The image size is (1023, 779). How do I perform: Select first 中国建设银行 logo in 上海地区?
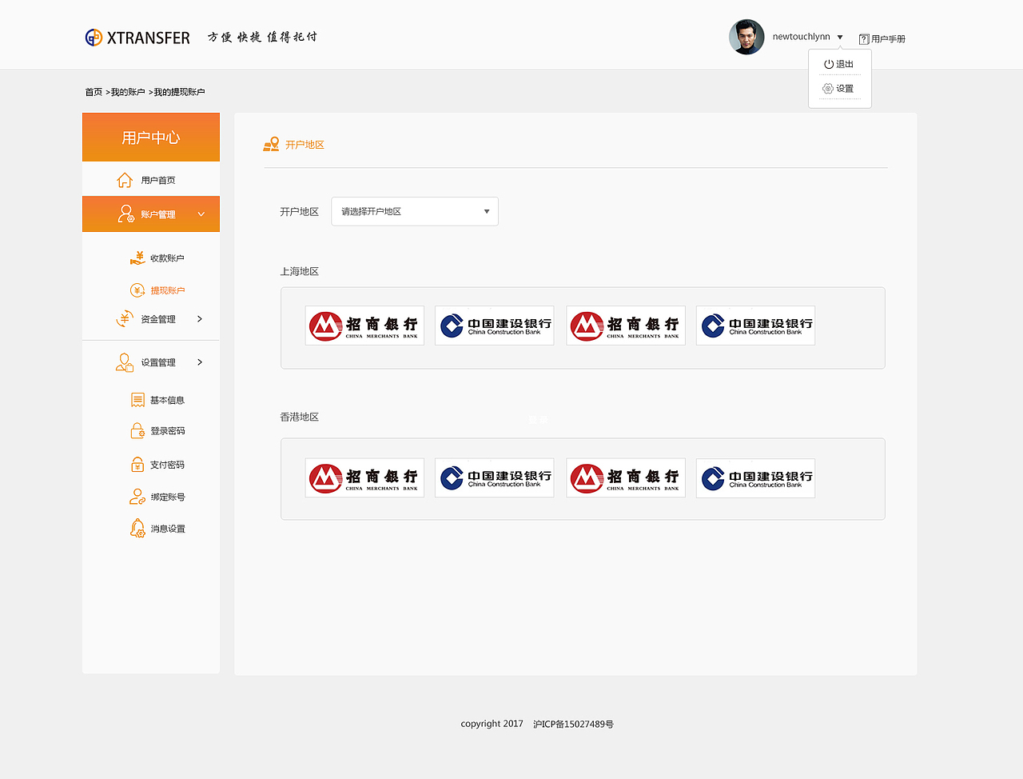pyautogui.click(x=495, y=326)
